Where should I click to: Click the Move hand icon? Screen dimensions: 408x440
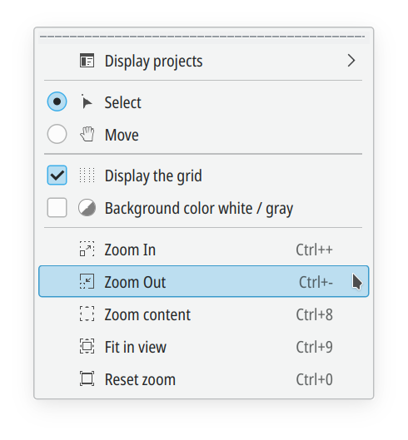(87, 134)
